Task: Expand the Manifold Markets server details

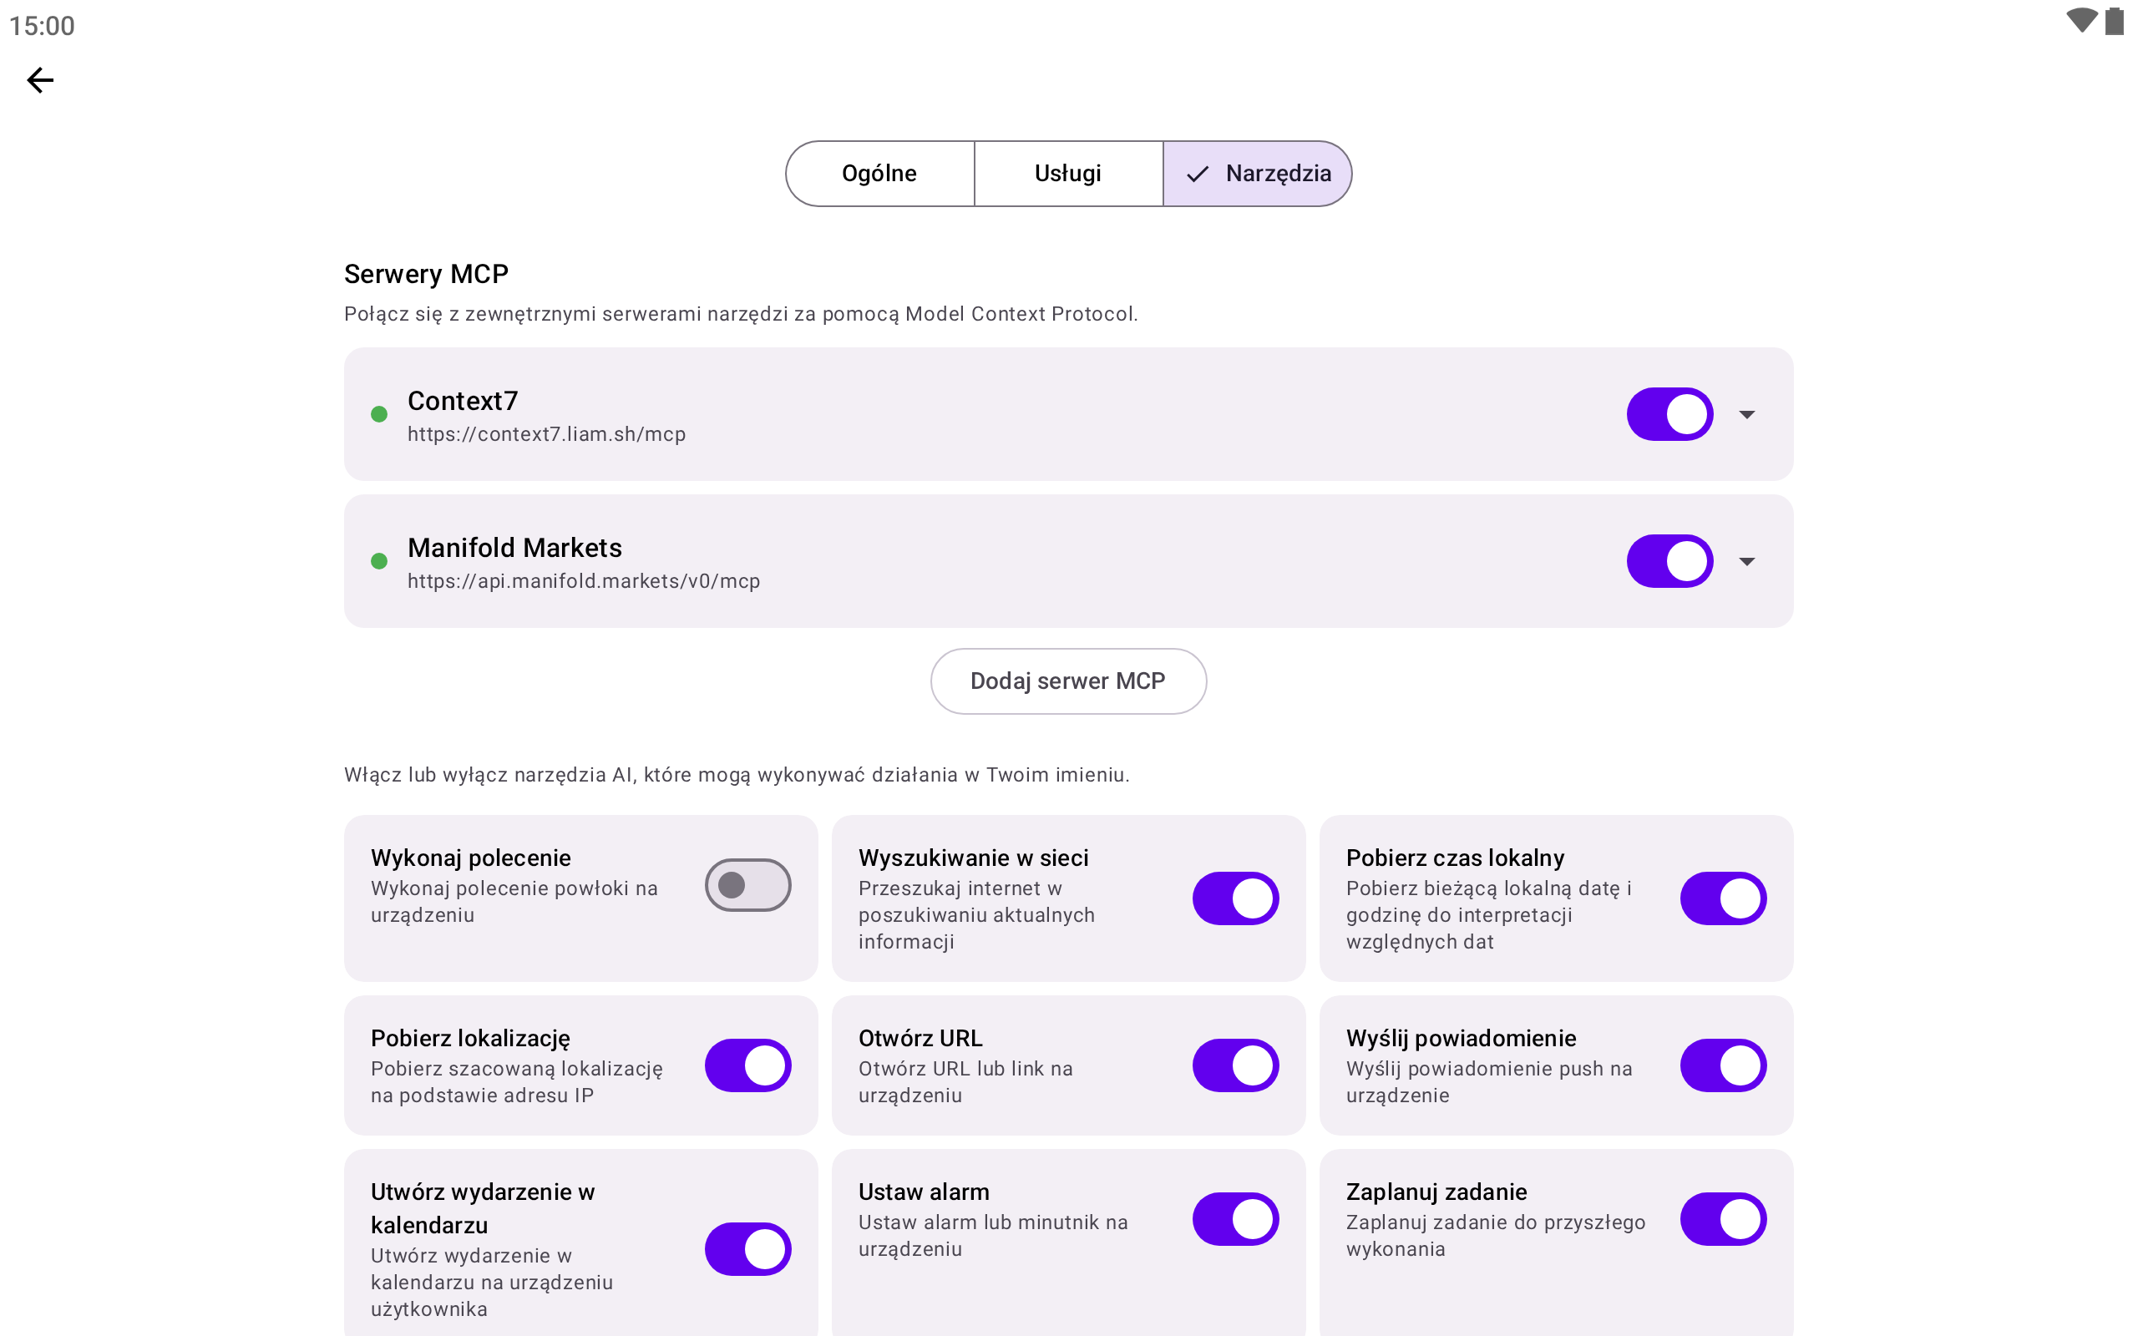Action: [1746, 561]
